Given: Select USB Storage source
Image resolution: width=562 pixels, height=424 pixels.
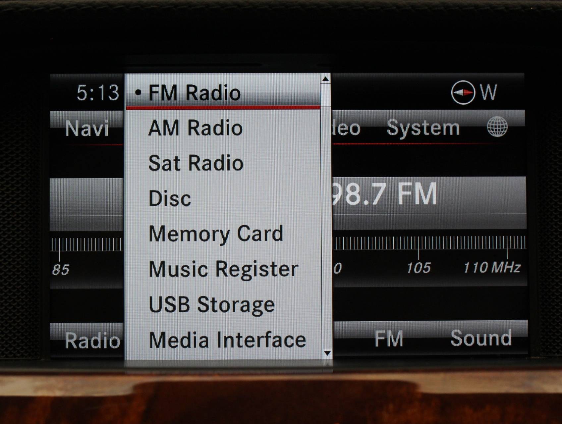Looking at the screenshot, I should click(x=211, y=304).
